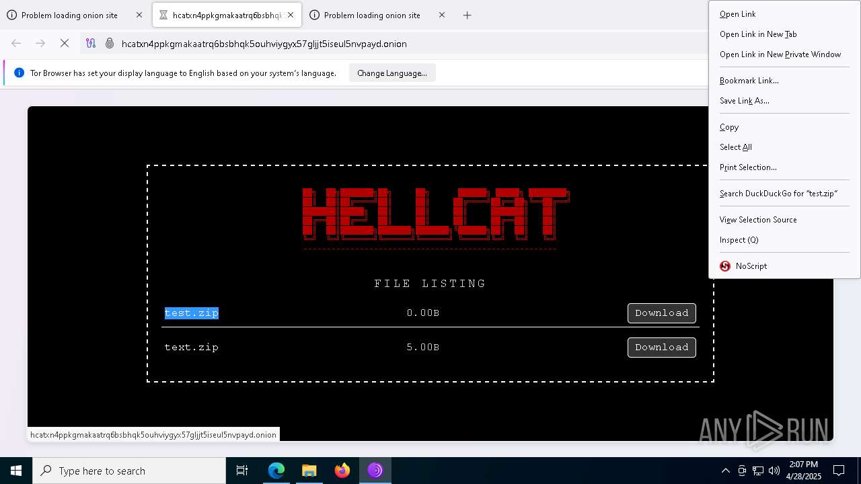Click the Type here to search box
This screenshot has height=484, width=861.
129,471
